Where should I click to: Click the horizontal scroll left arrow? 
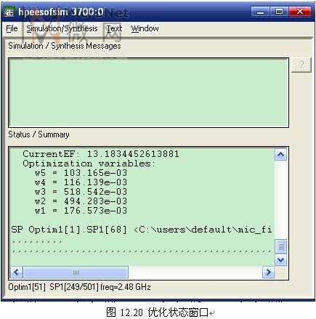(17, 272)
